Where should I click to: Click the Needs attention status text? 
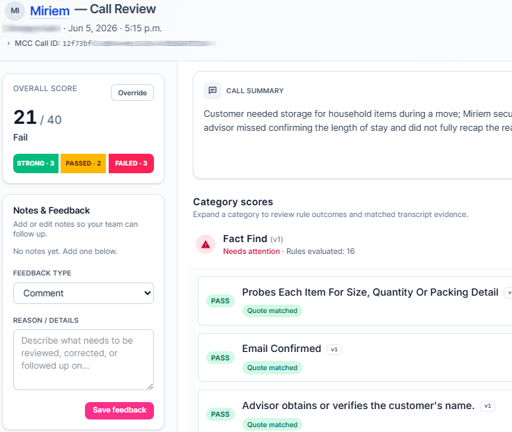251,251
